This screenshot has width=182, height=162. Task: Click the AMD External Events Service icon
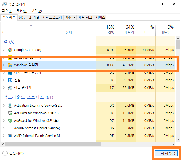[x=10, y=136]
